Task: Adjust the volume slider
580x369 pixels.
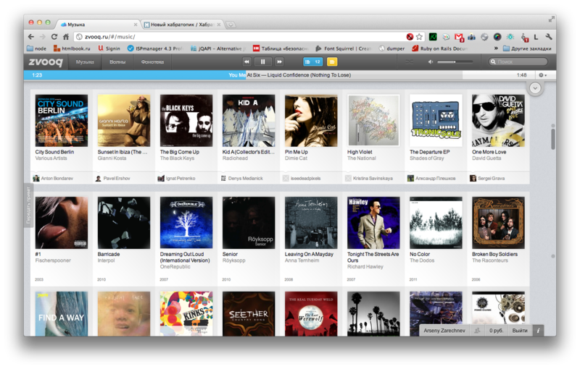Action: [x=455, y=62]
